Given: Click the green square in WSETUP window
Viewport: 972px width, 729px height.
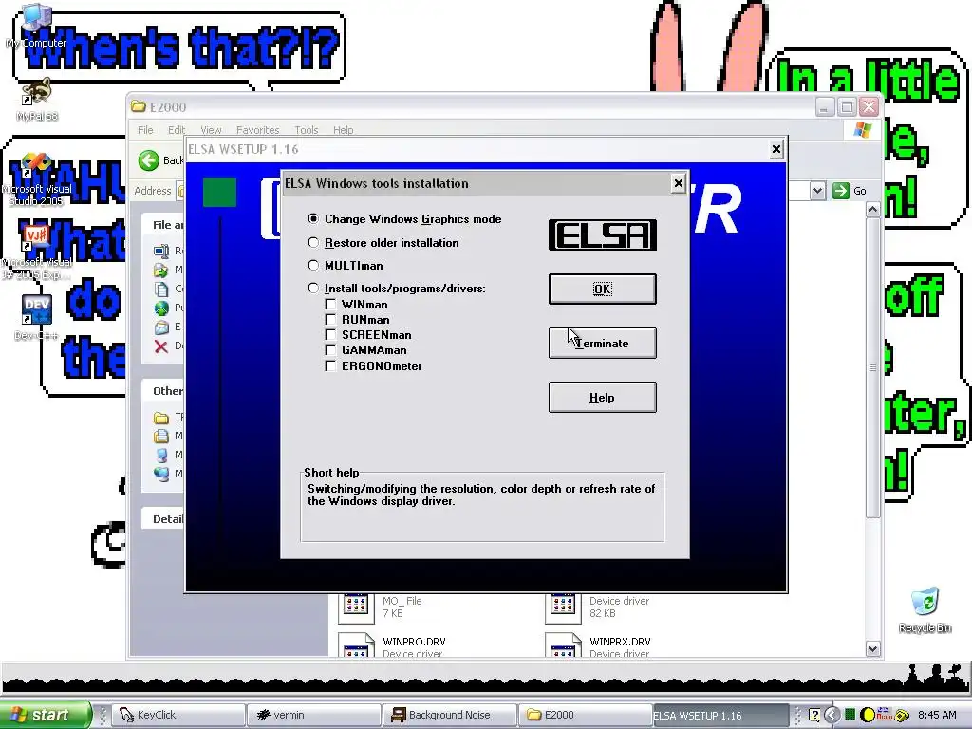Looking at the screenshot, I should 219,192.
